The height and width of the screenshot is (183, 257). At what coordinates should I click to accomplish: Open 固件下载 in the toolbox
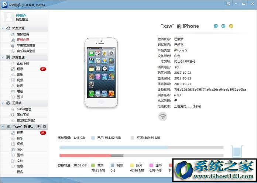(23, 115)
